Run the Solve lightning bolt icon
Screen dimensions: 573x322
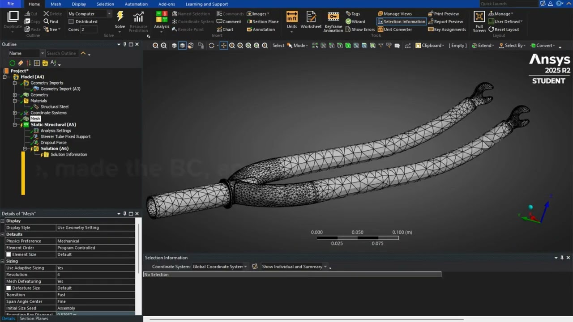[120, 17]
